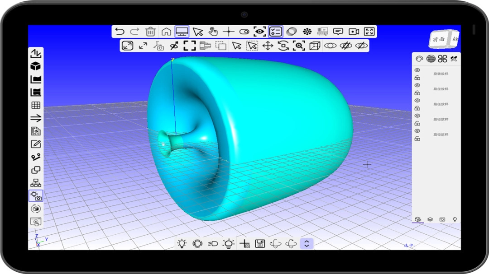Screen dimensions: 489x274
Task: Click the zoom magnifier icon in second toolbar
Action: tap(299, 46)
